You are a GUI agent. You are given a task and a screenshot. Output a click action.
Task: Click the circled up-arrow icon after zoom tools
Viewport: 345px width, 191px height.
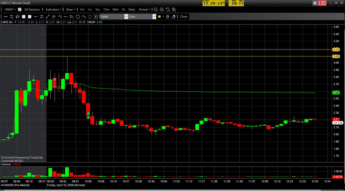tap(174, 9)
